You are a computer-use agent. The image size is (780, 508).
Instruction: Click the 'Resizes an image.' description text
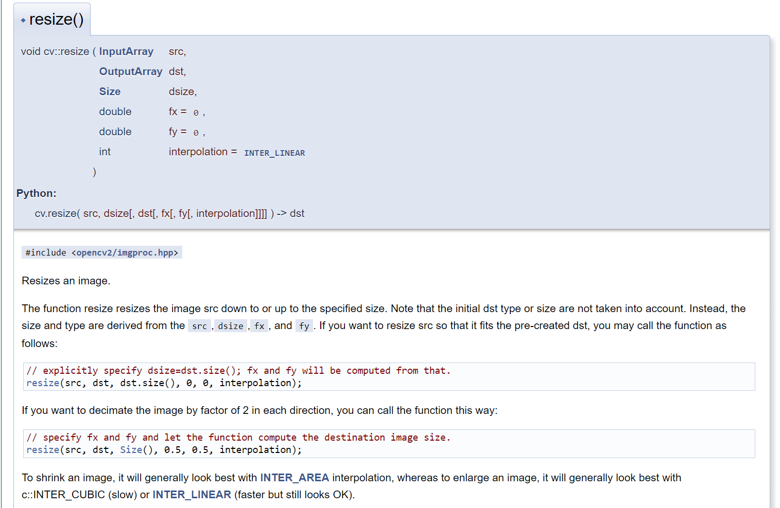point(66,281)
